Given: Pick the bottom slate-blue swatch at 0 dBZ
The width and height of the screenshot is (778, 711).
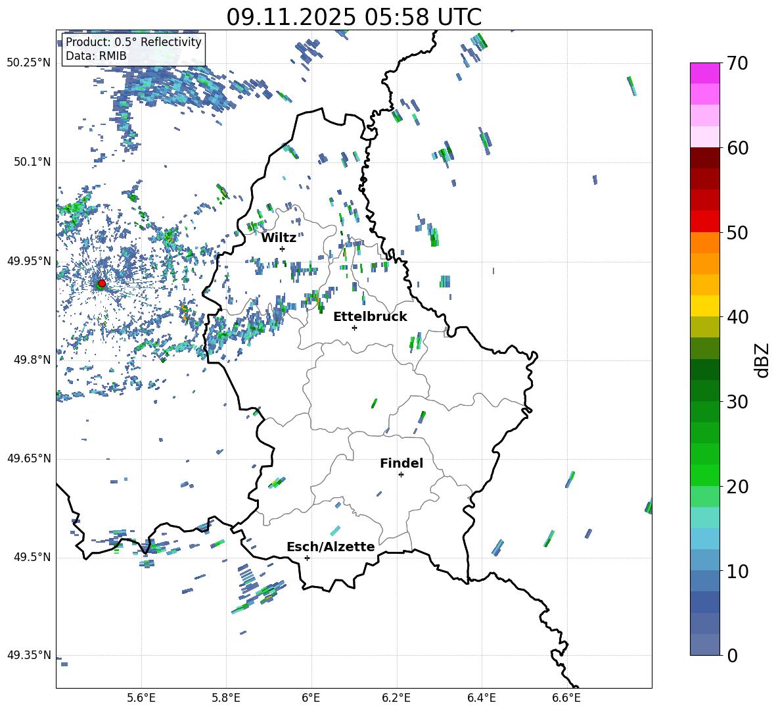Looking at the screenshot, I should tap(705, 645).
